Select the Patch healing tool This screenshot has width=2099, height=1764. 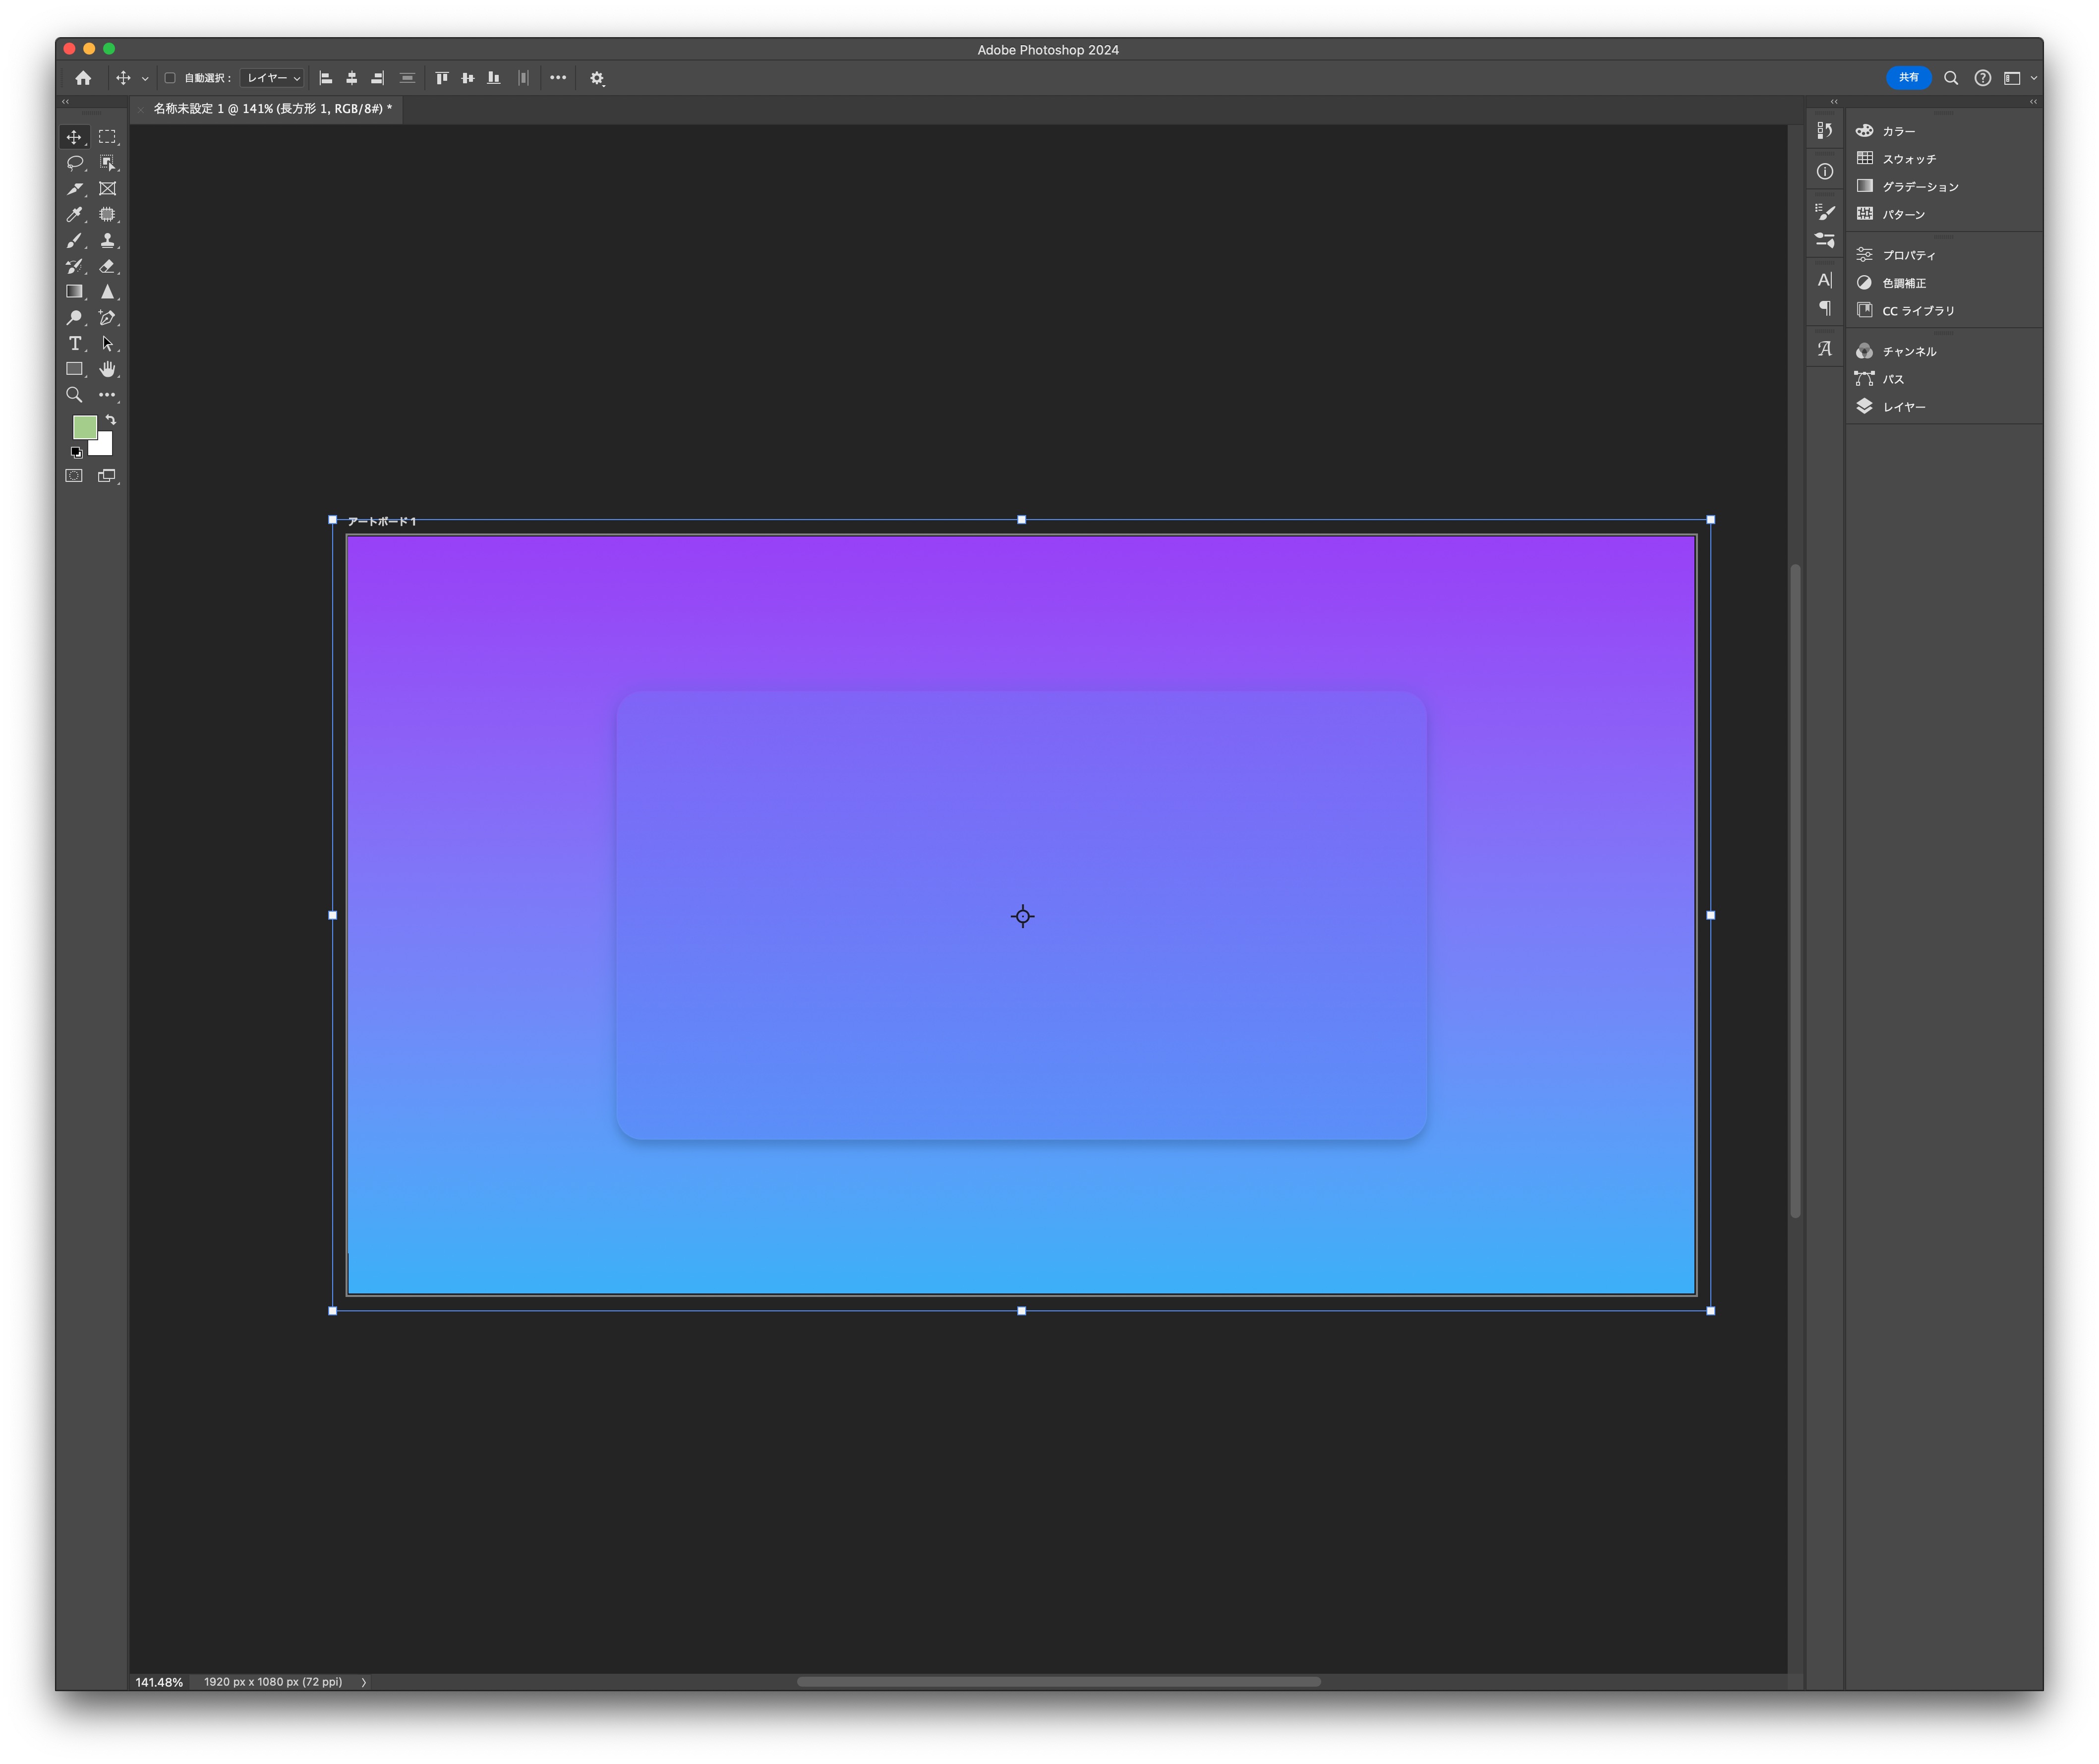(107, 215)
